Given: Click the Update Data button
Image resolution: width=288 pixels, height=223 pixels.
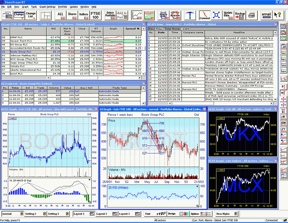Looking at the screenshot, I should 228,15.
